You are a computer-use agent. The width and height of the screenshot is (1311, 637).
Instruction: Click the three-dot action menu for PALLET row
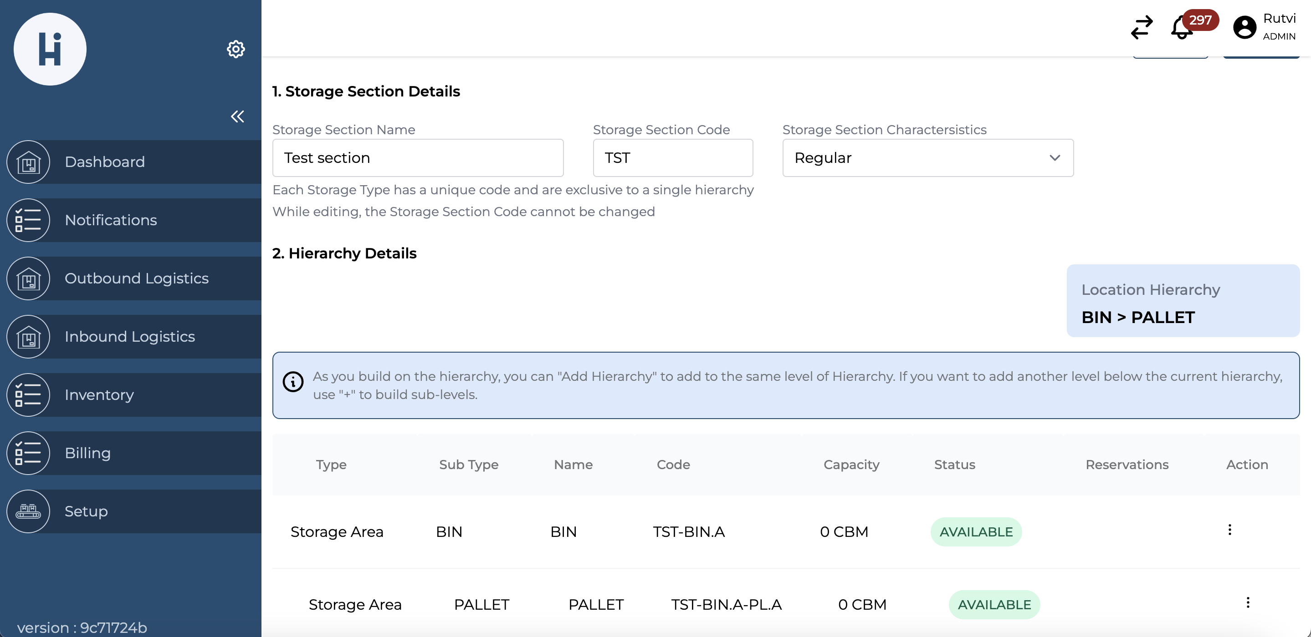(1247, 603)
